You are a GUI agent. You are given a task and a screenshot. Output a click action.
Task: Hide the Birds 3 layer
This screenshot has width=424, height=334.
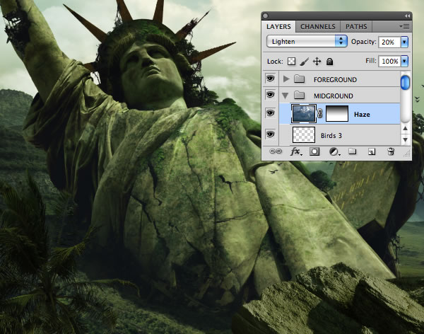click(271, 134)
